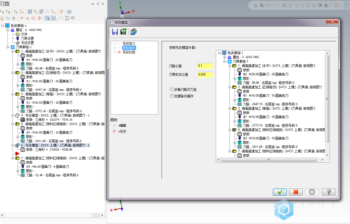The height and width of the screenshot is (224, 350).
Task: Click horizontal scrollbar of left toolpath panel
Action: click(52, 215)
